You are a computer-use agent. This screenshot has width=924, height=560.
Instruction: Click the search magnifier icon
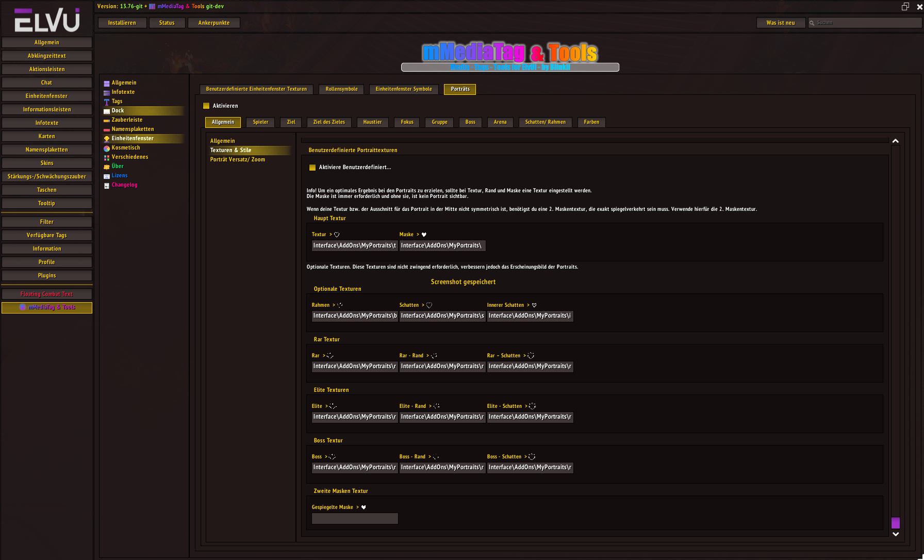pos(812,23)
